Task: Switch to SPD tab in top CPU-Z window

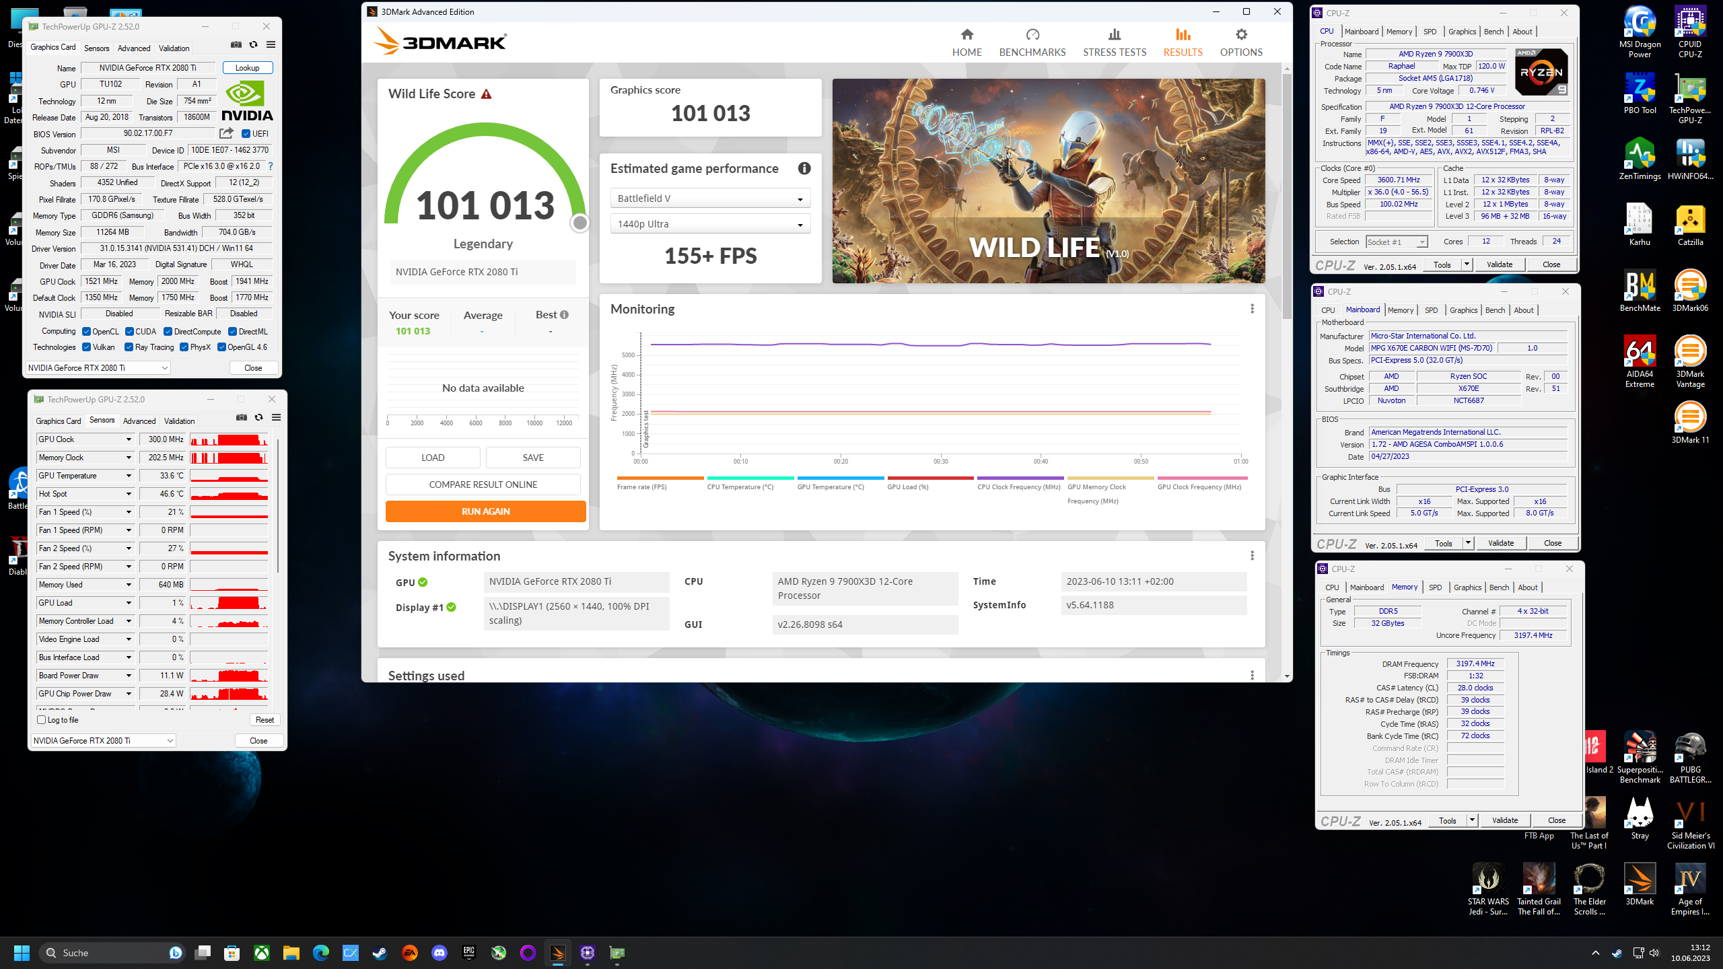Action: tap(1430, 32)
